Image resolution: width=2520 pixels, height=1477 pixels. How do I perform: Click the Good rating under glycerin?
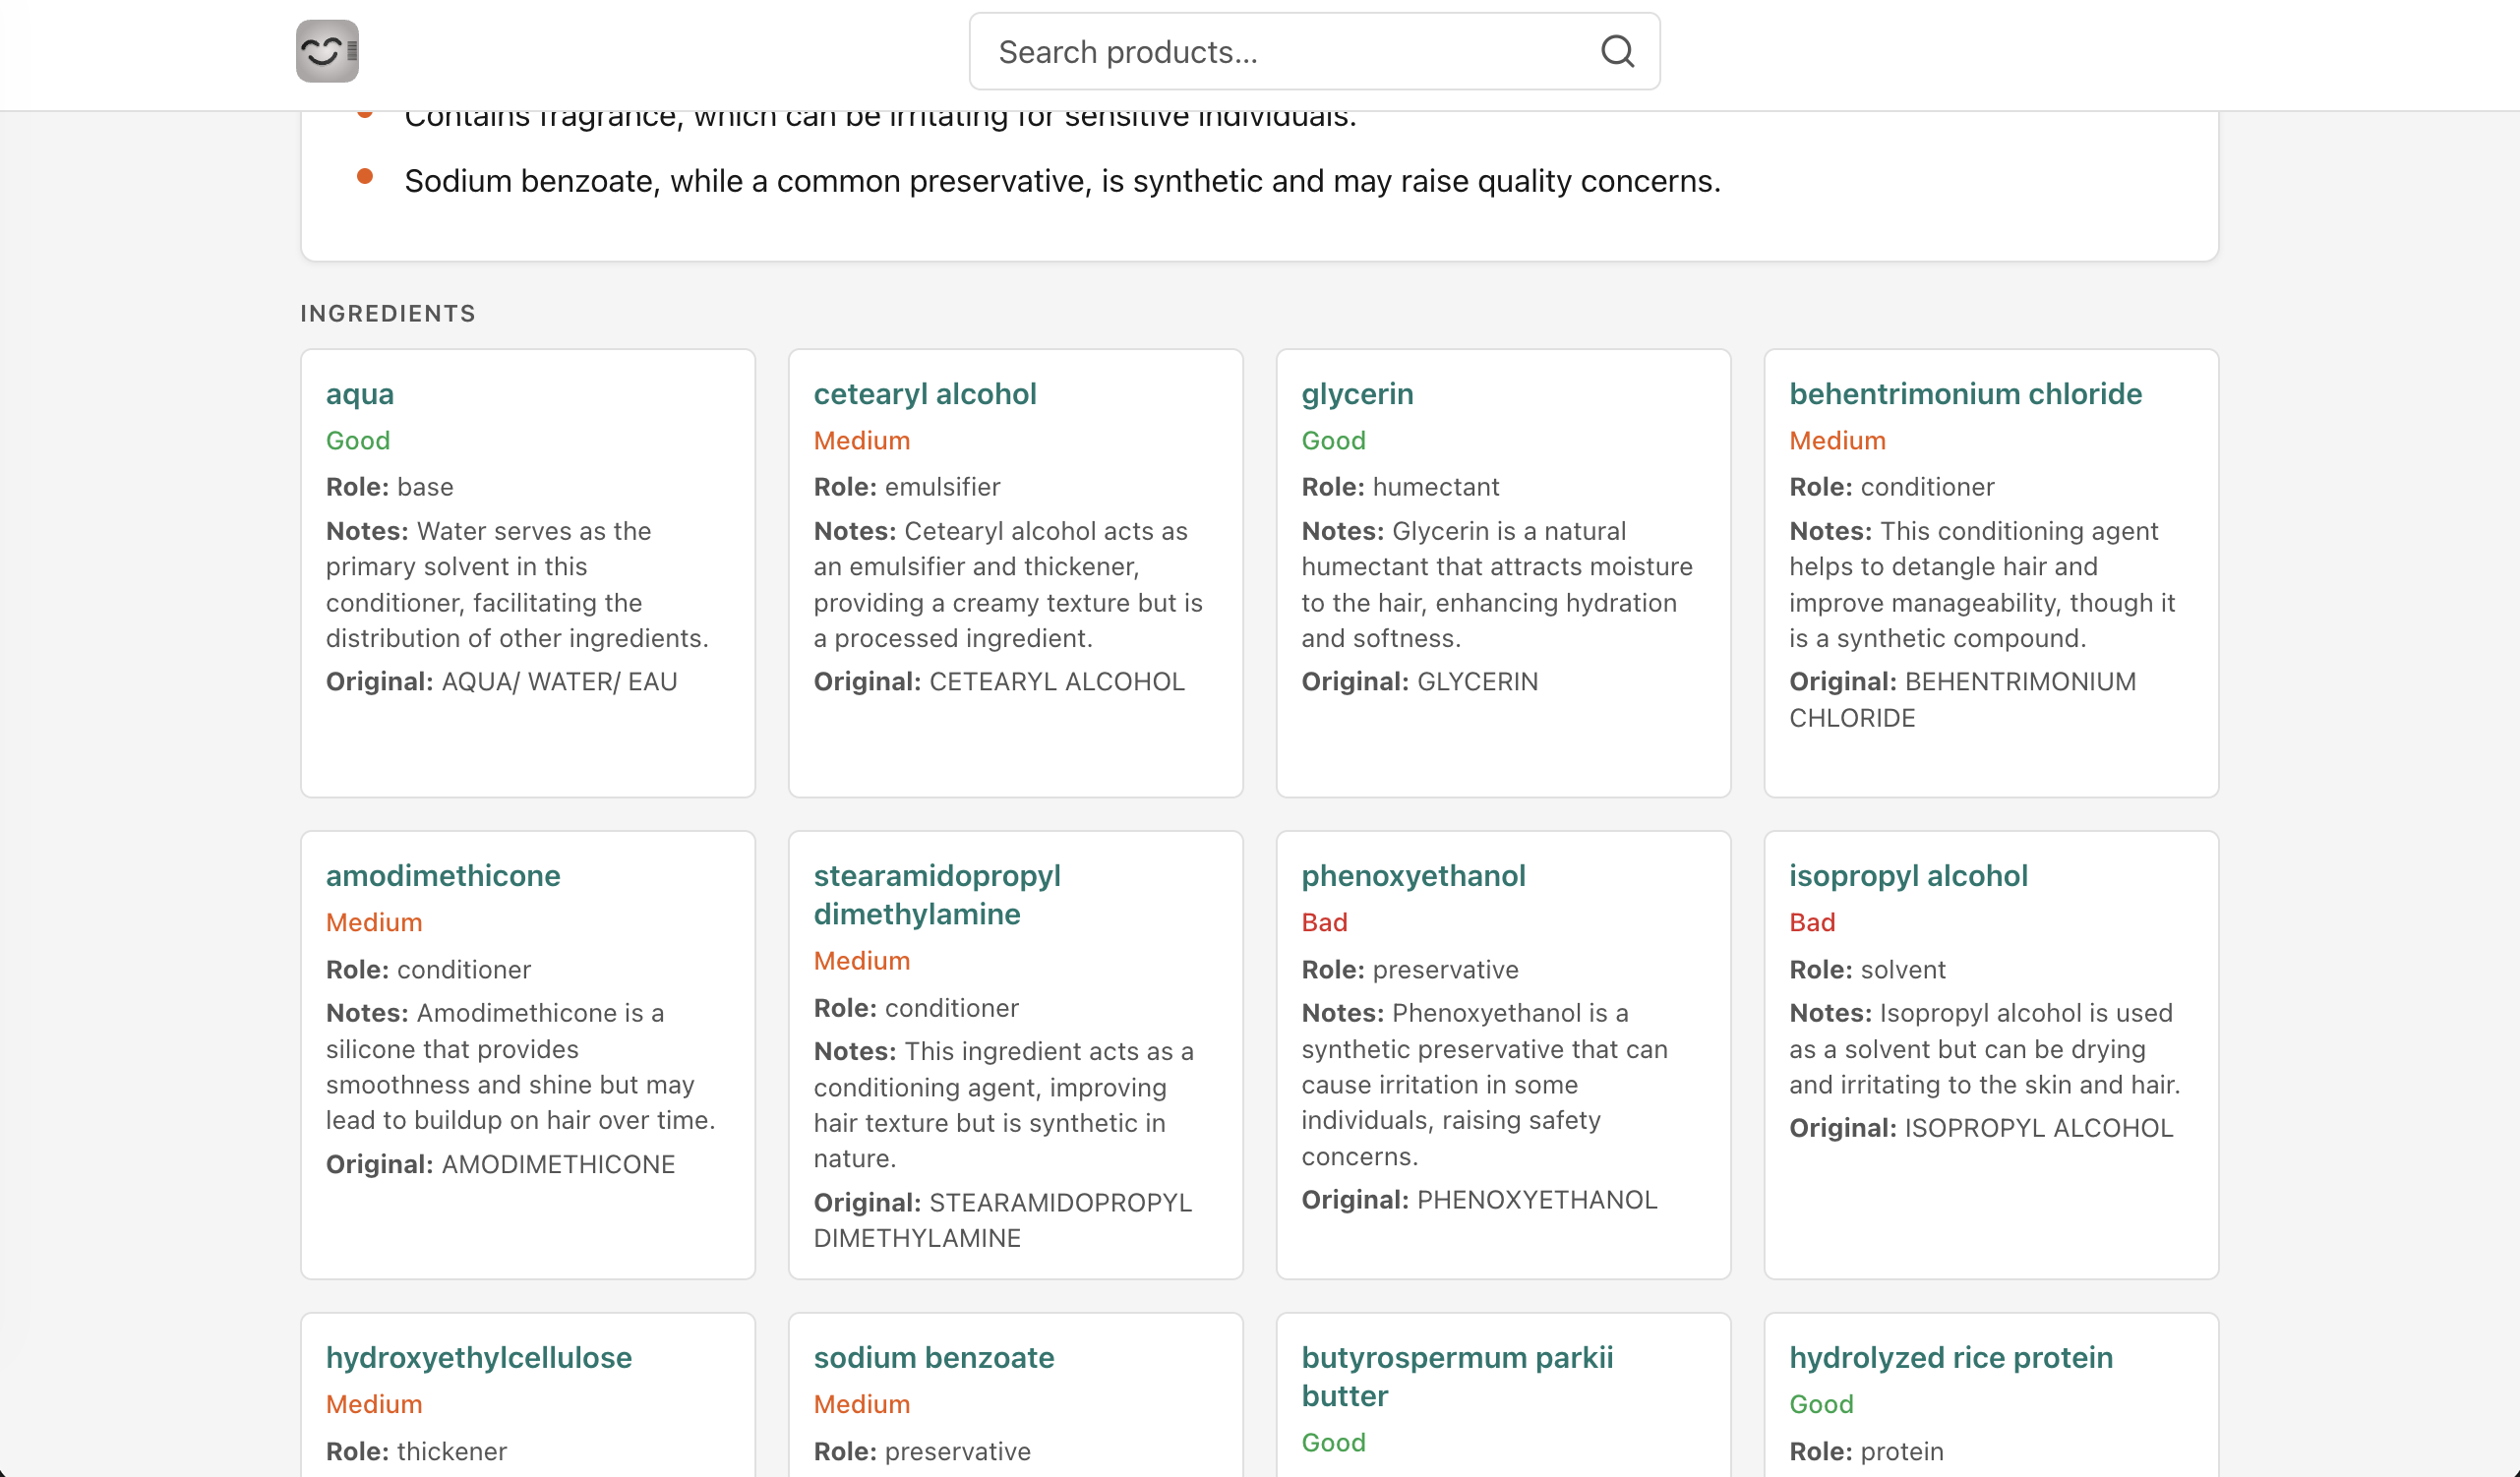tap(1333, 441)
